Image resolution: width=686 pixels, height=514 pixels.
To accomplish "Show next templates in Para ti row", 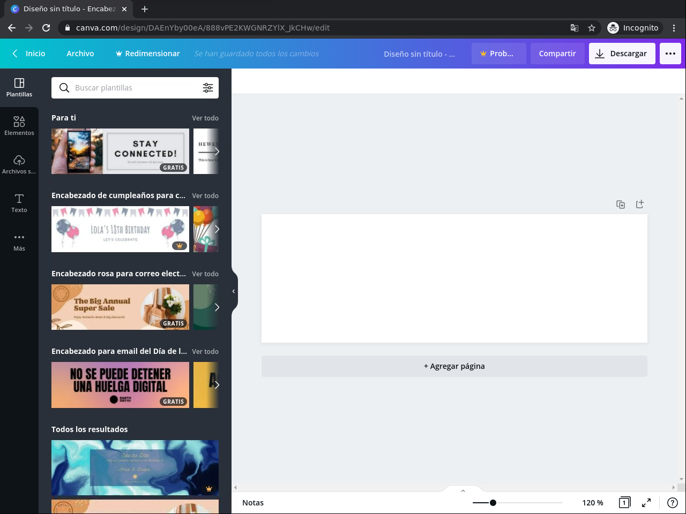I will tap(217, 151).
